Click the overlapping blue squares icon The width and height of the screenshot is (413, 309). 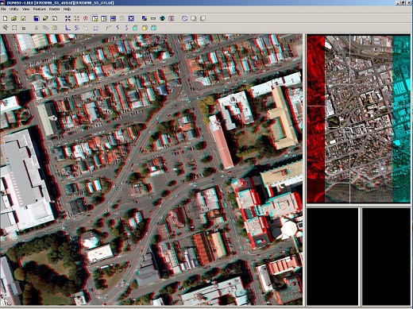(x=145, y=18)
